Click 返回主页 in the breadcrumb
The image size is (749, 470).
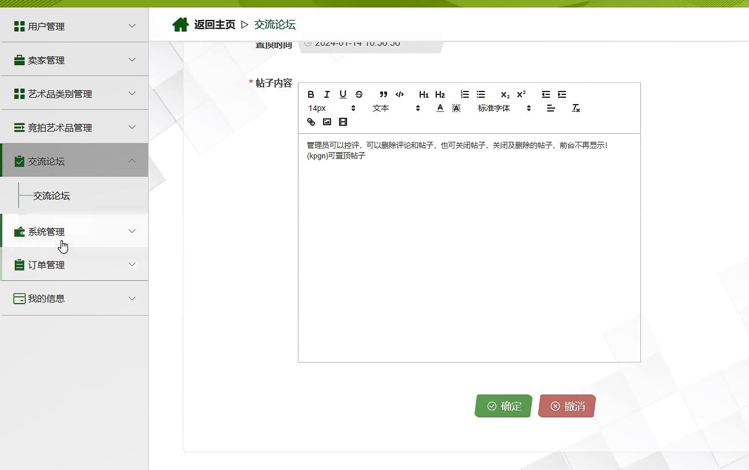point(215,25)
